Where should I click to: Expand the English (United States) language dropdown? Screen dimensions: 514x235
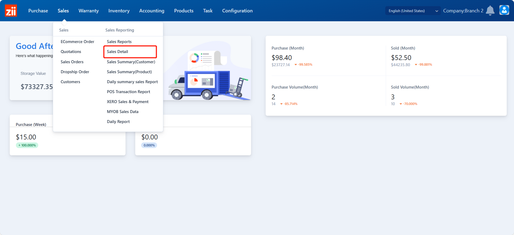pyautogui.click(x=413, y=11)
